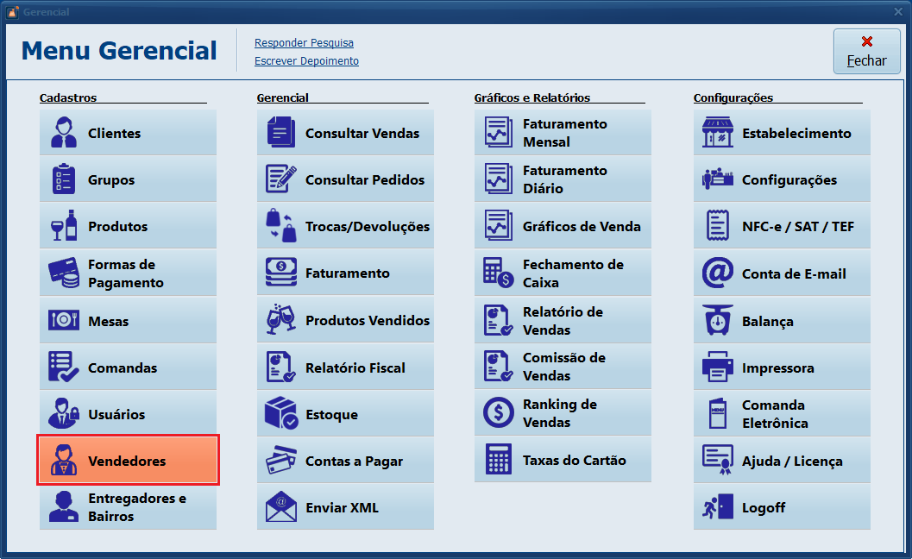The image size is (912, 559).
Task: Click the Produtos wine bottle icon
Action: point(63,226)
